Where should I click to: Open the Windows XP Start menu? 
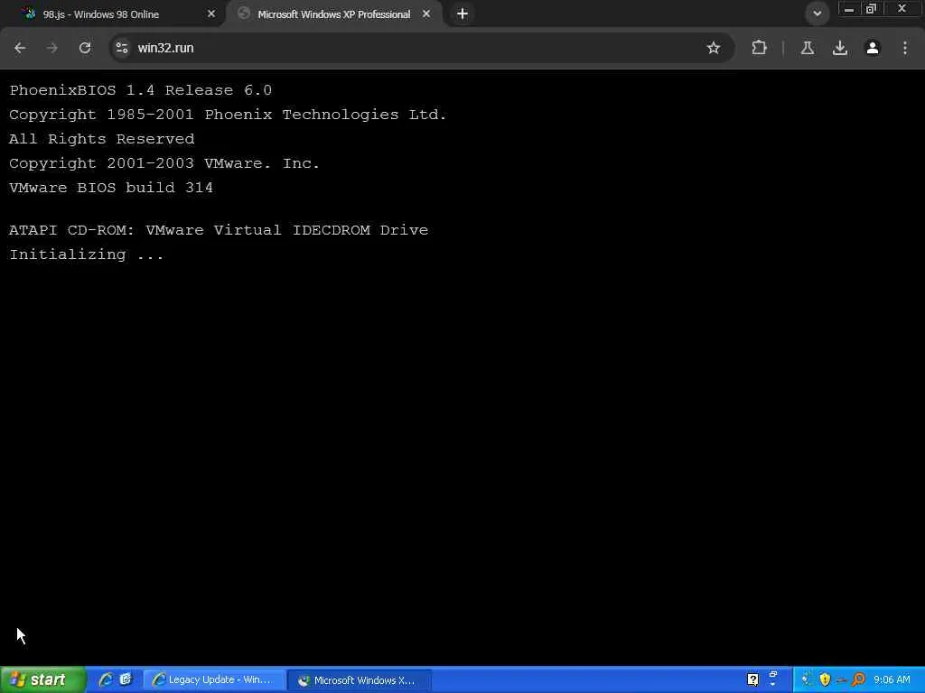[x=42, y=679]
